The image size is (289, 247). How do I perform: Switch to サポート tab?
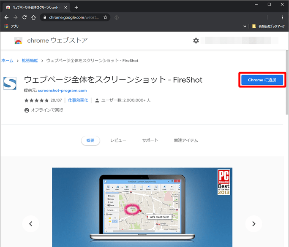point(150,140)
